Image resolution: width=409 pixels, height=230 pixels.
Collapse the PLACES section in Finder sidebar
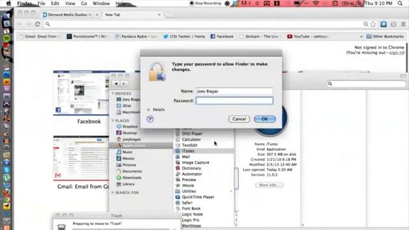[113, 121]
